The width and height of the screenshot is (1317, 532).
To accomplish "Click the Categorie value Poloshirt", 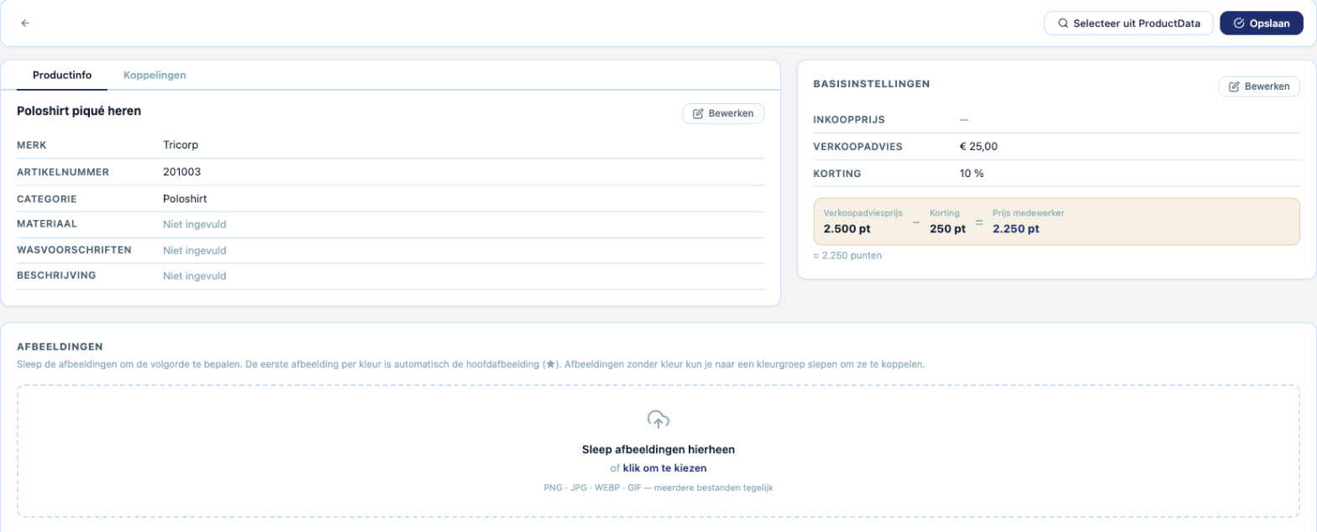I will point(185,199).
